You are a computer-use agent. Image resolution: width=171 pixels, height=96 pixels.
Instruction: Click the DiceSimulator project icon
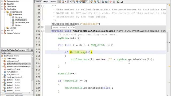5,9
